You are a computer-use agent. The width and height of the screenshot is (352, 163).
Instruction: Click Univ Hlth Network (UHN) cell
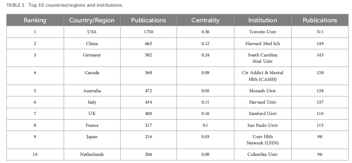click(x=263, y=140)
